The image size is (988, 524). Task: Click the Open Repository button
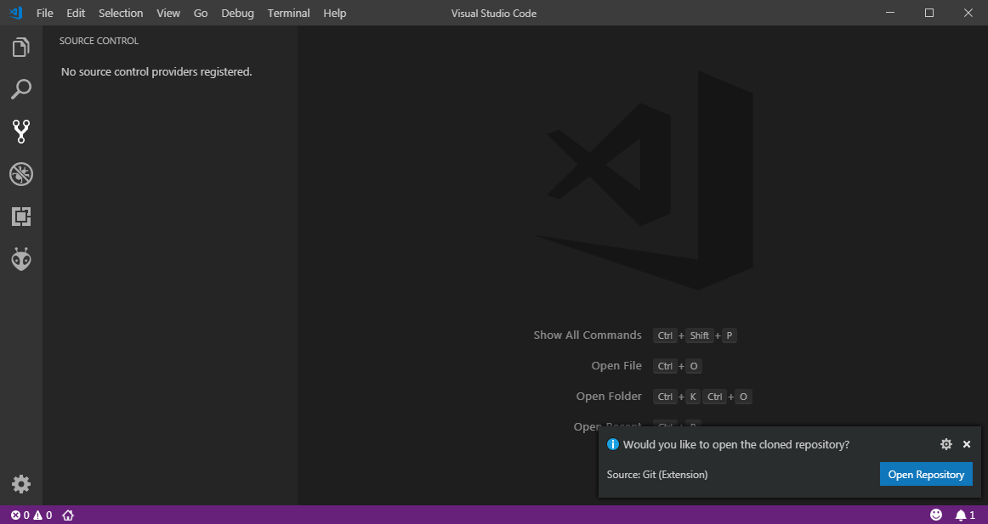(926, 474)
